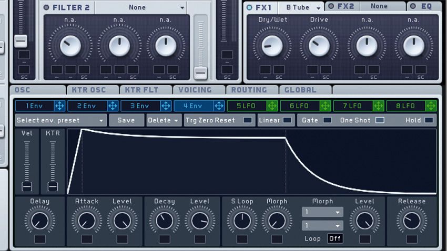The width and height of the screenshot is (447, 251).
Task: Enable the Linear checkbox
Action: pyautogui.click(x=287, y=120)
